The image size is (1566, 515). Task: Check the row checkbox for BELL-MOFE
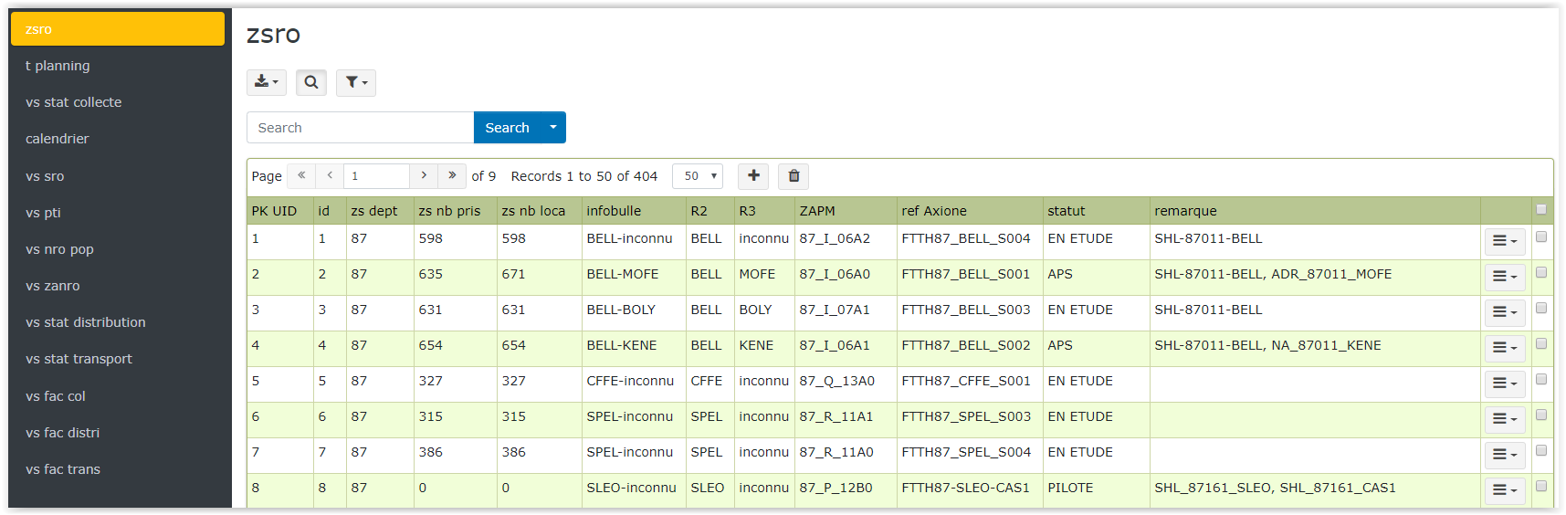tap(1541, 272)
